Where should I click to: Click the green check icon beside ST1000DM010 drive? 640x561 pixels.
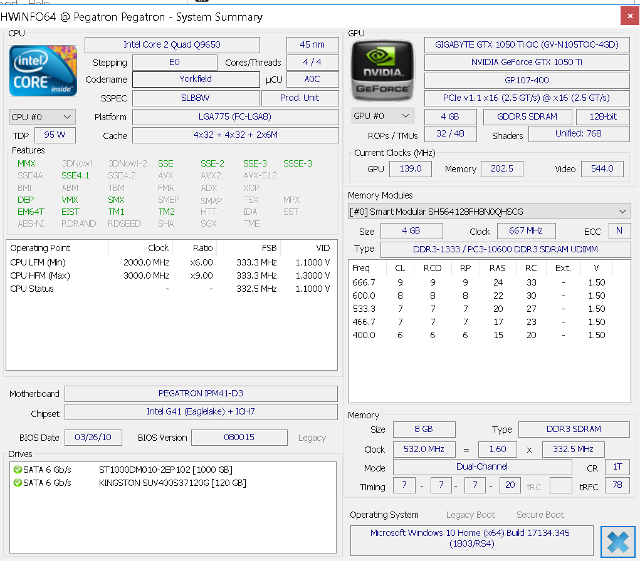(18, 470)
